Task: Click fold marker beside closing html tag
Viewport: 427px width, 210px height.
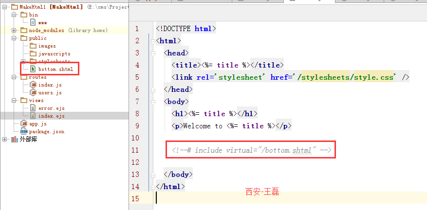Action: click(153, 187)
